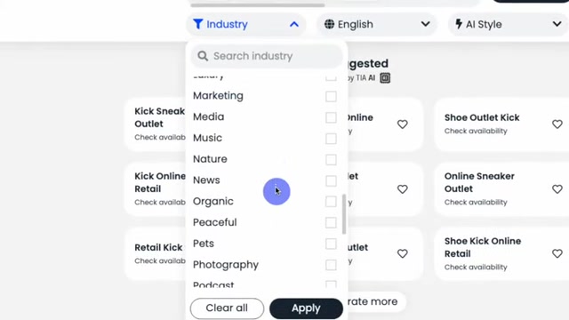
Task: Favorite the Shoe Outlet Kick name
Action: [x=557, y=124]
